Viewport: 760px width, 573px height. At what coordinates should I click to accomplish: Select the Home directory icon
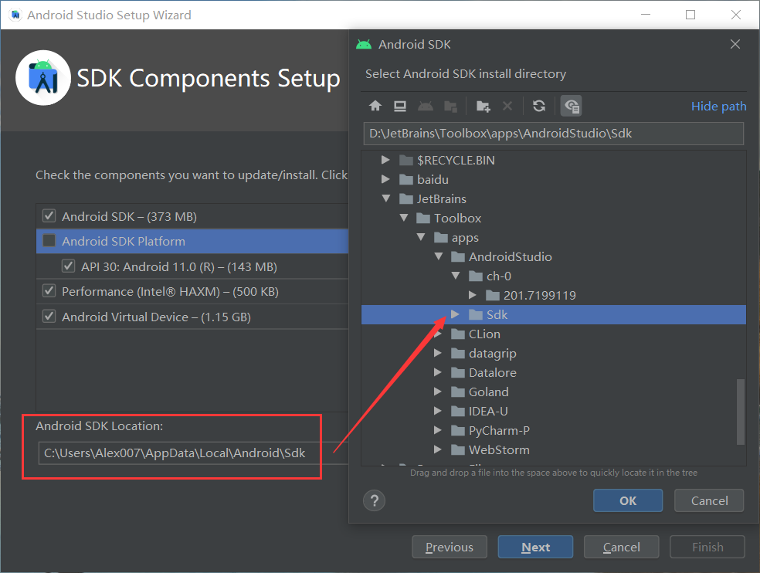375,106
